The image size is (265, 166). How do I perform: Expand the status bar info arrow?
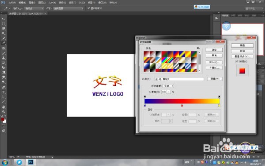[52, 157]
